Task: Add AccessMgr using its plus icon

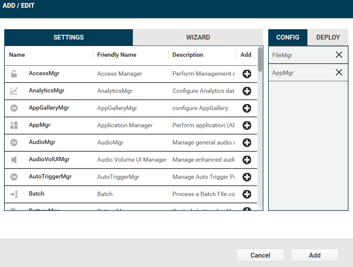Action: click(x=247, y=74)
